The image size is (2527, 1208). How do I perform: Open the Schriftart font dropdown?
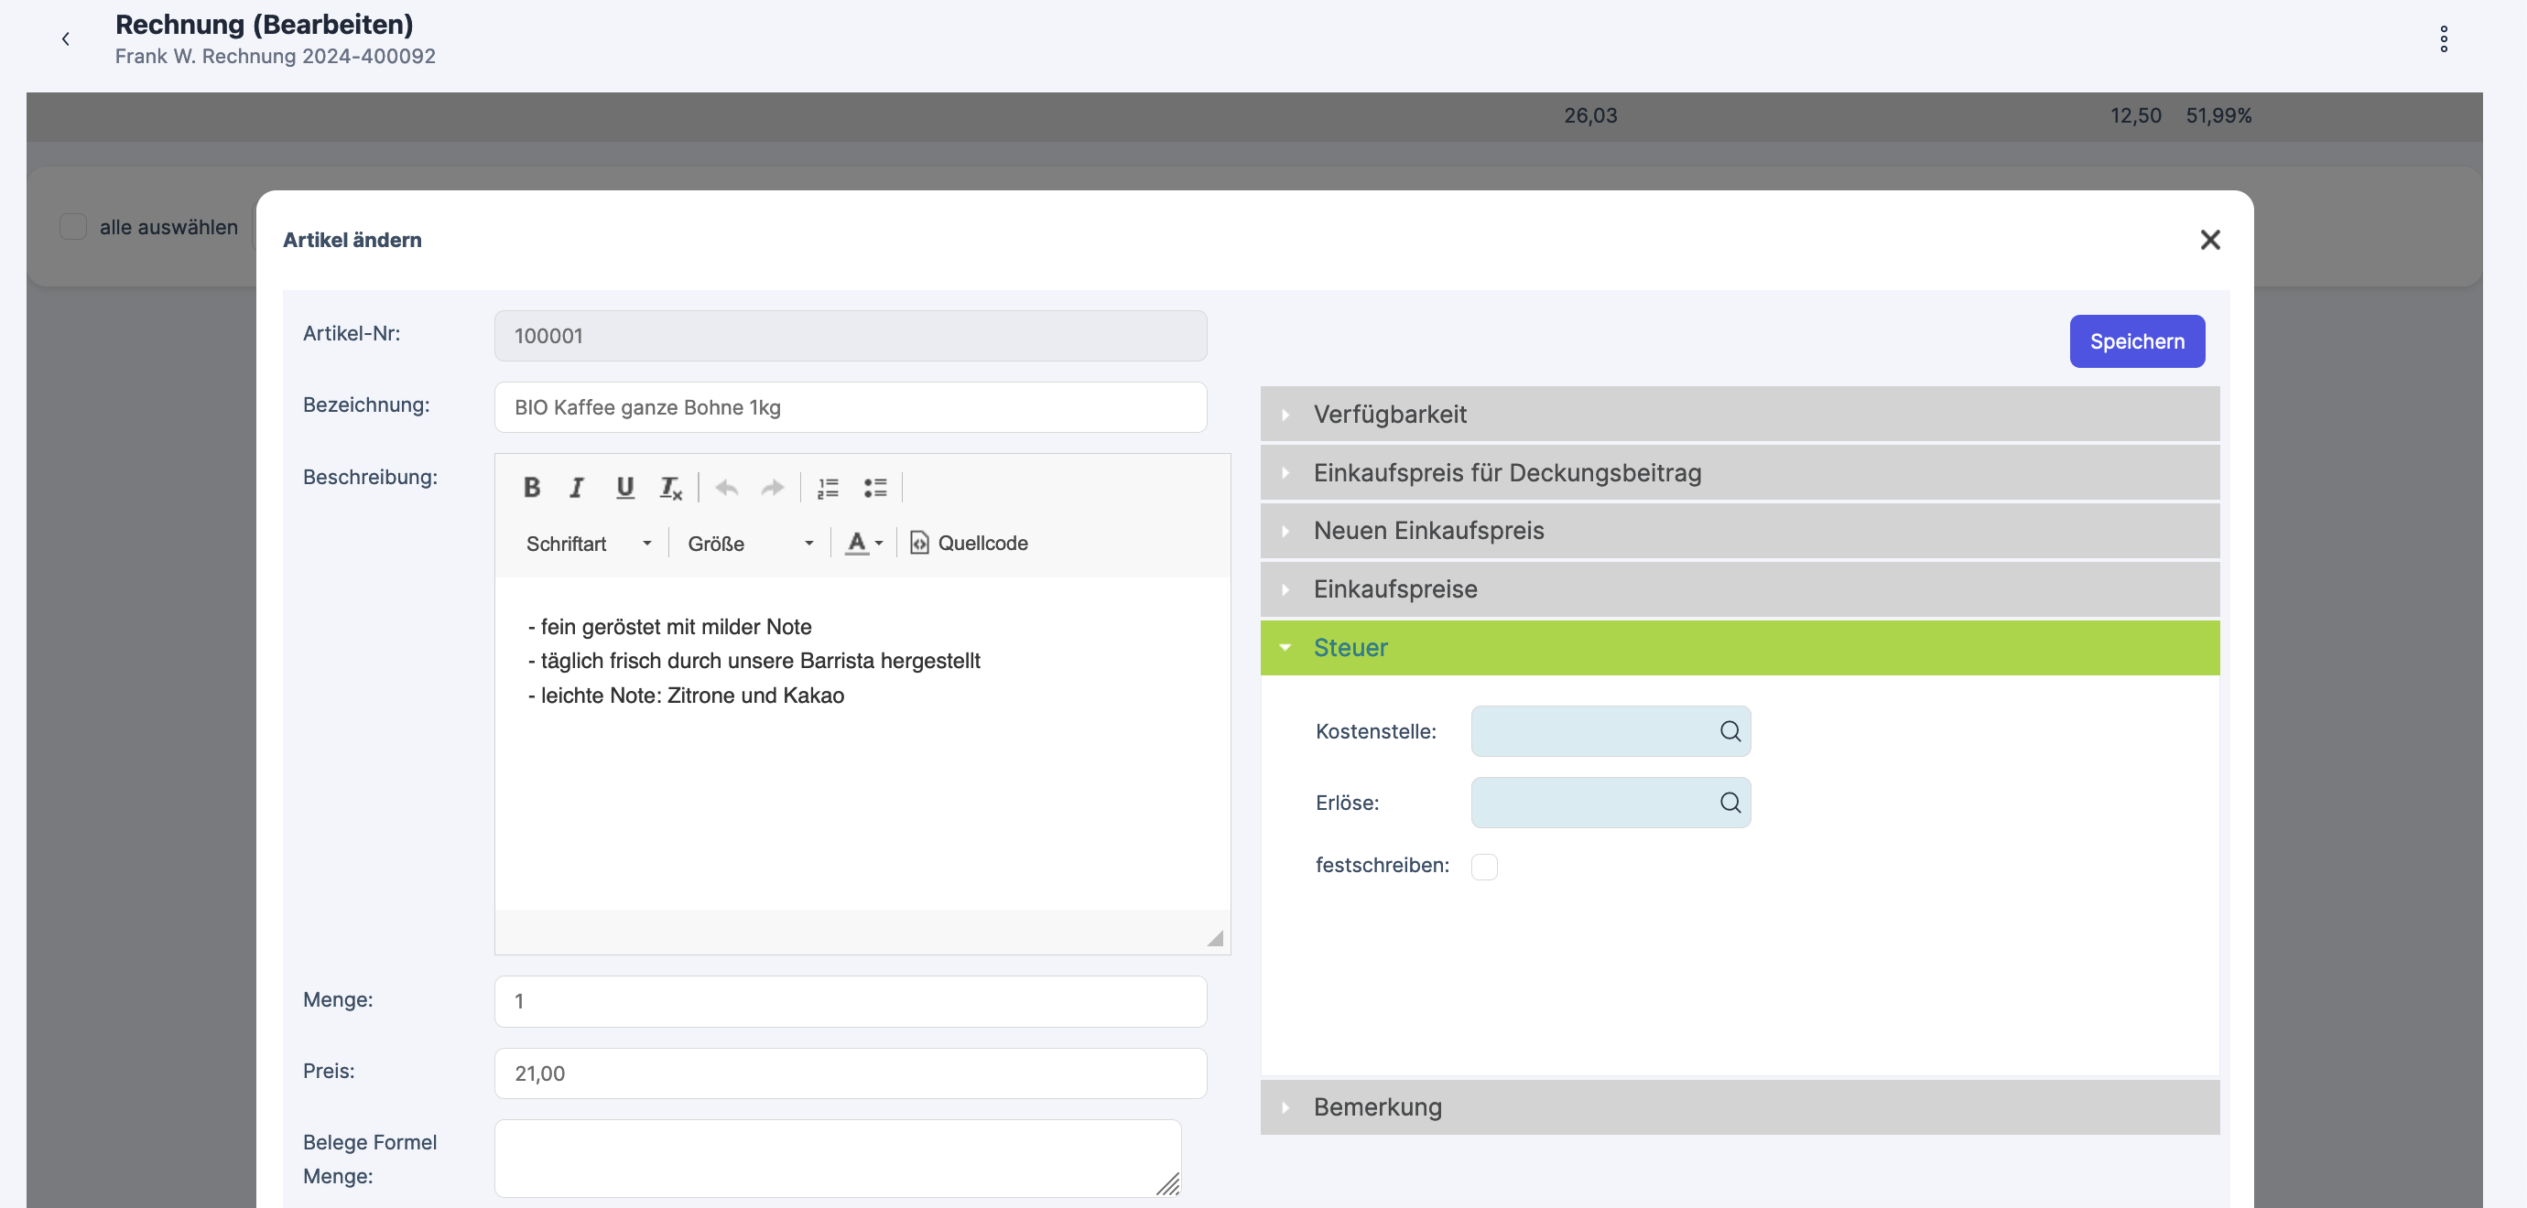tap(589, 544)
